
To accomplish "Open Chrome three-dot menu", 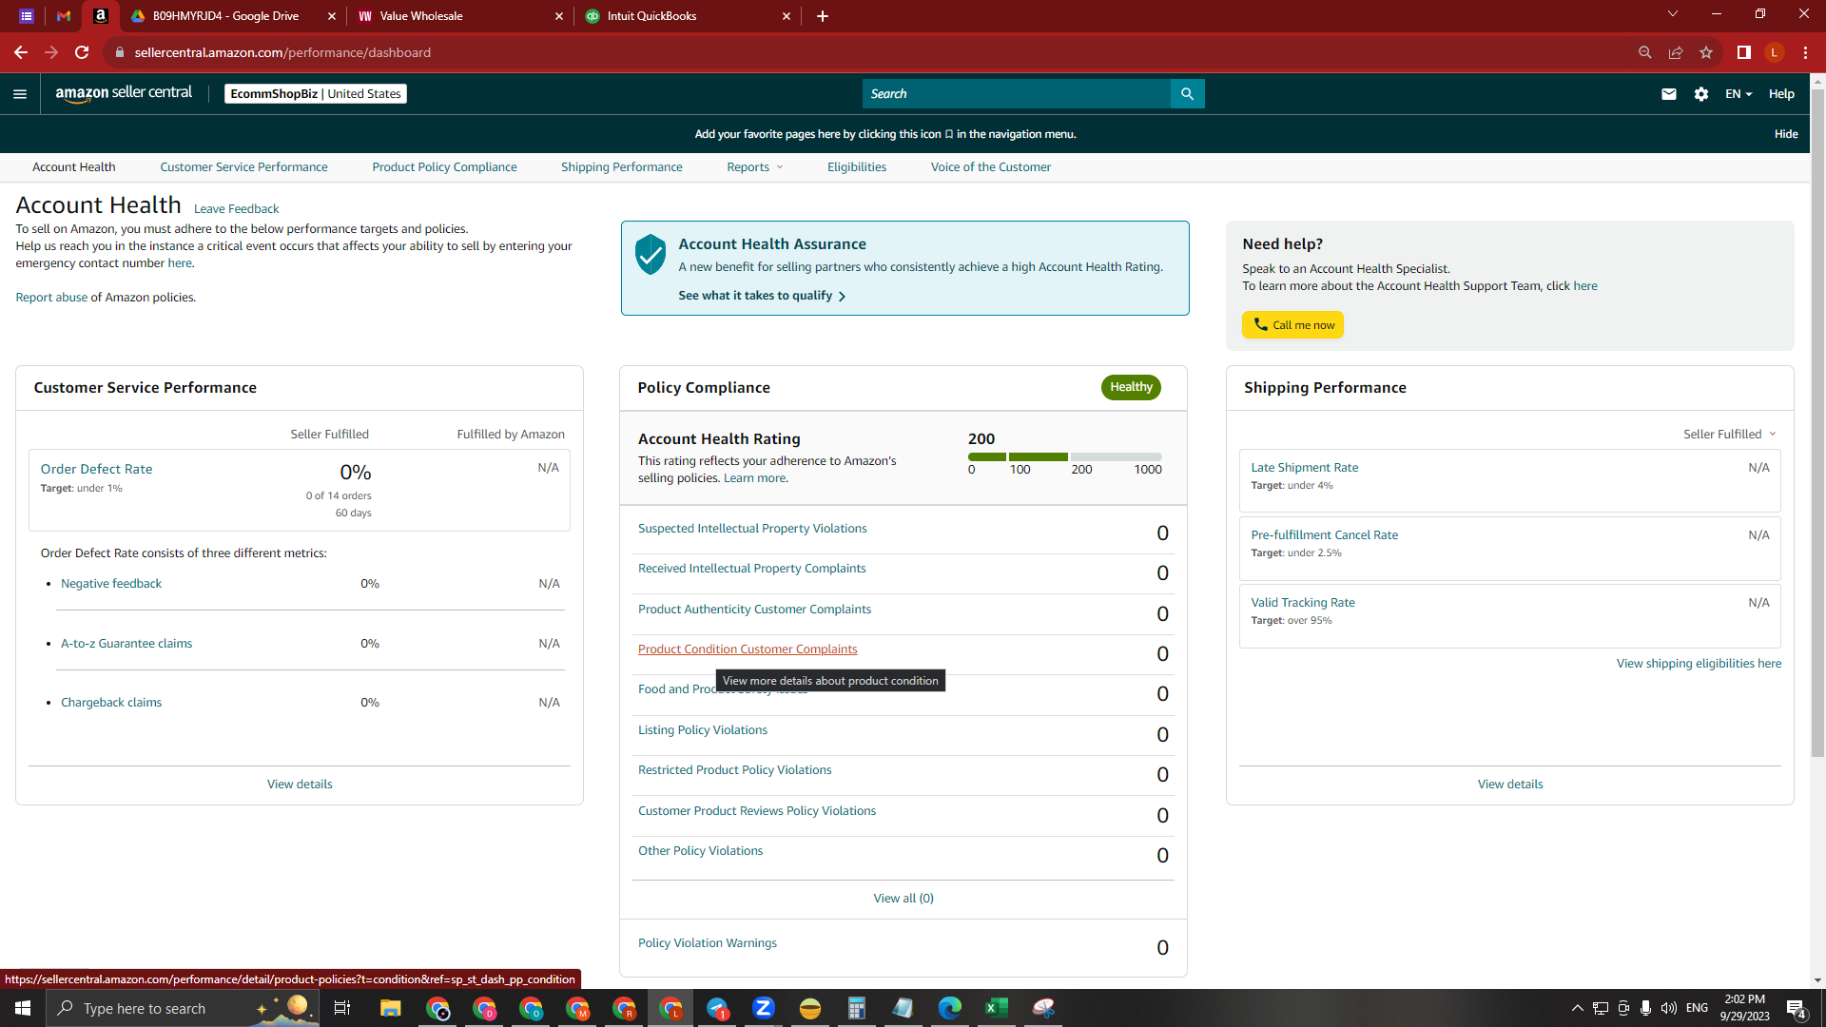I will pos(1805,52).
